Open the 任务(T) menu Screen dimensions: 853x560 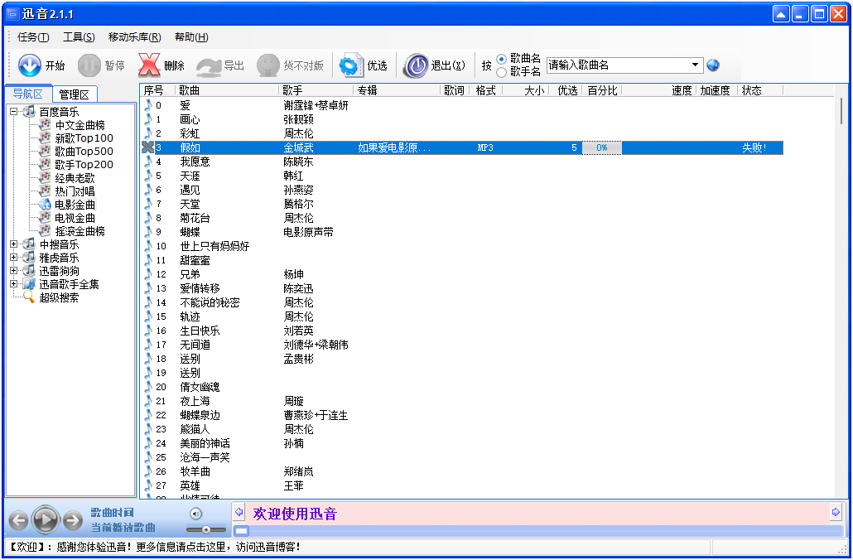click(33, 37)
